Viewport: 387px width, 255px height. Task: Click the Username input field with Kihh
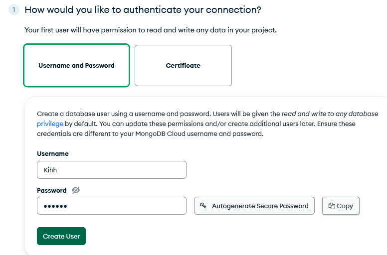pos(112,170)
